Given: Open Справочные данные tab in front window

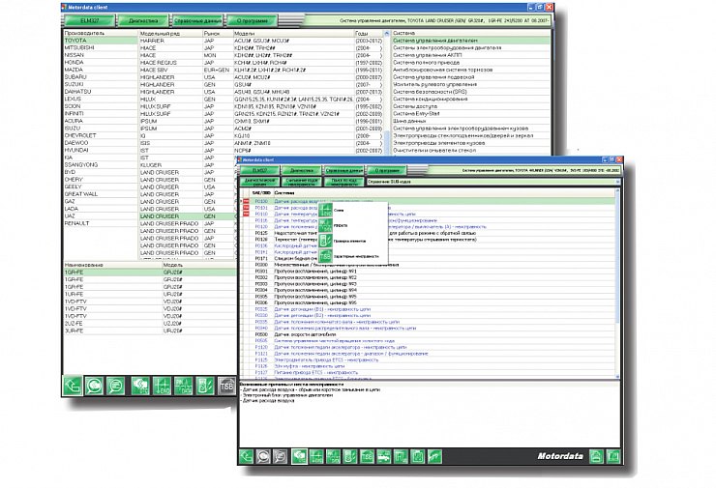Looking at the screenshot, I should pos(343,170).
